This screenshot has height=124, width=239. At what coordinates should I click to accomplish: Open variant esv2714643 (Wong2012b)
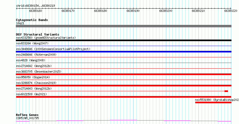pos(34,88)
